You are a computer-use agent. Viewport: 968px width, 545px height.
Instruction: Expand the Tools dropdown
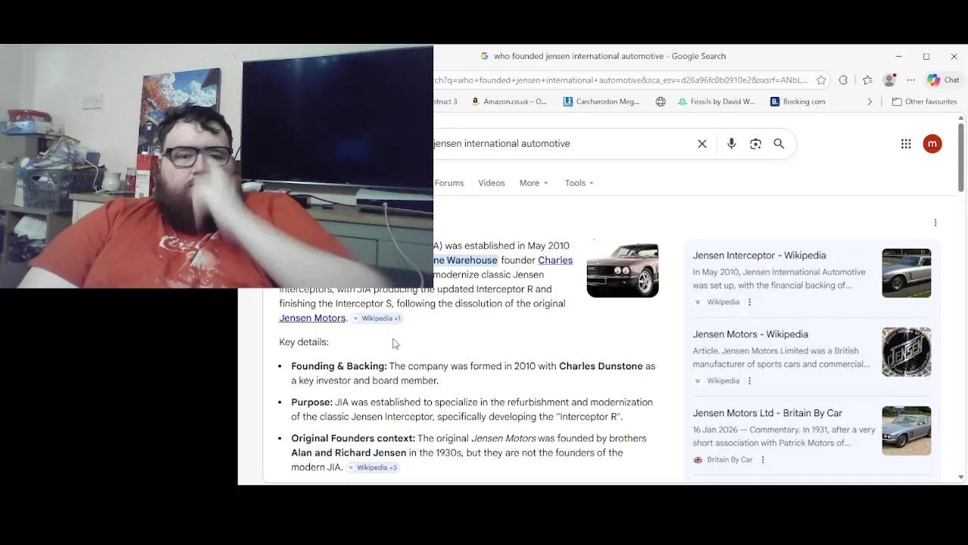point(579,183)
